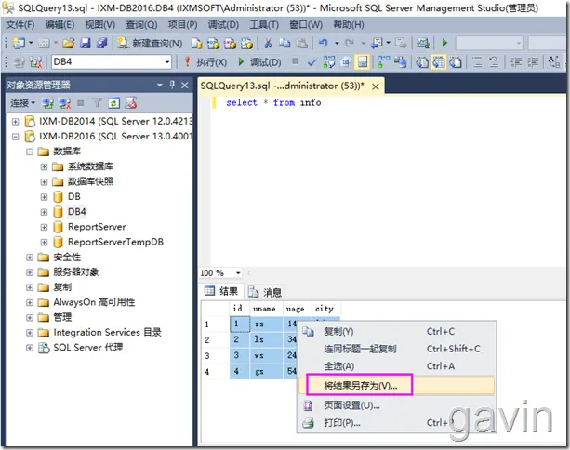Click the Save All icon
The height and width of the screenshot is (450, 570).
click(102, 44)
